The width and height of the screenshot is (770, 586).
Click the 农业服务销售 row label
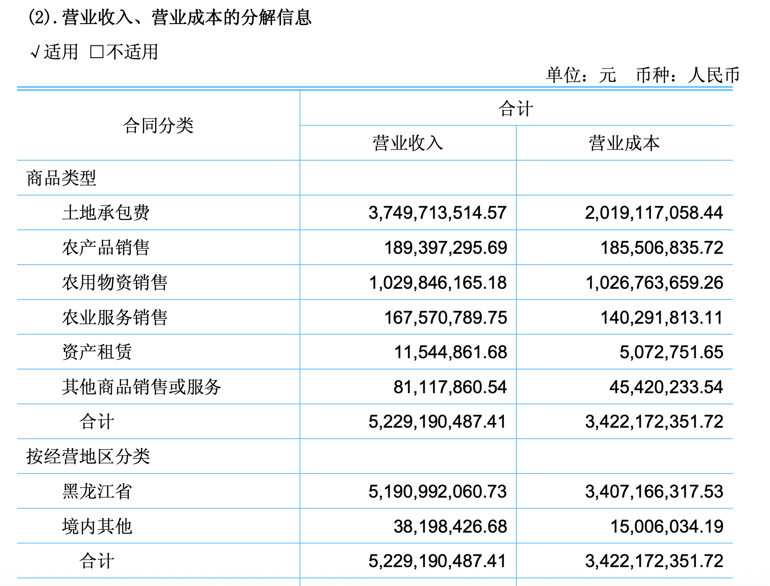coord(115,318)
